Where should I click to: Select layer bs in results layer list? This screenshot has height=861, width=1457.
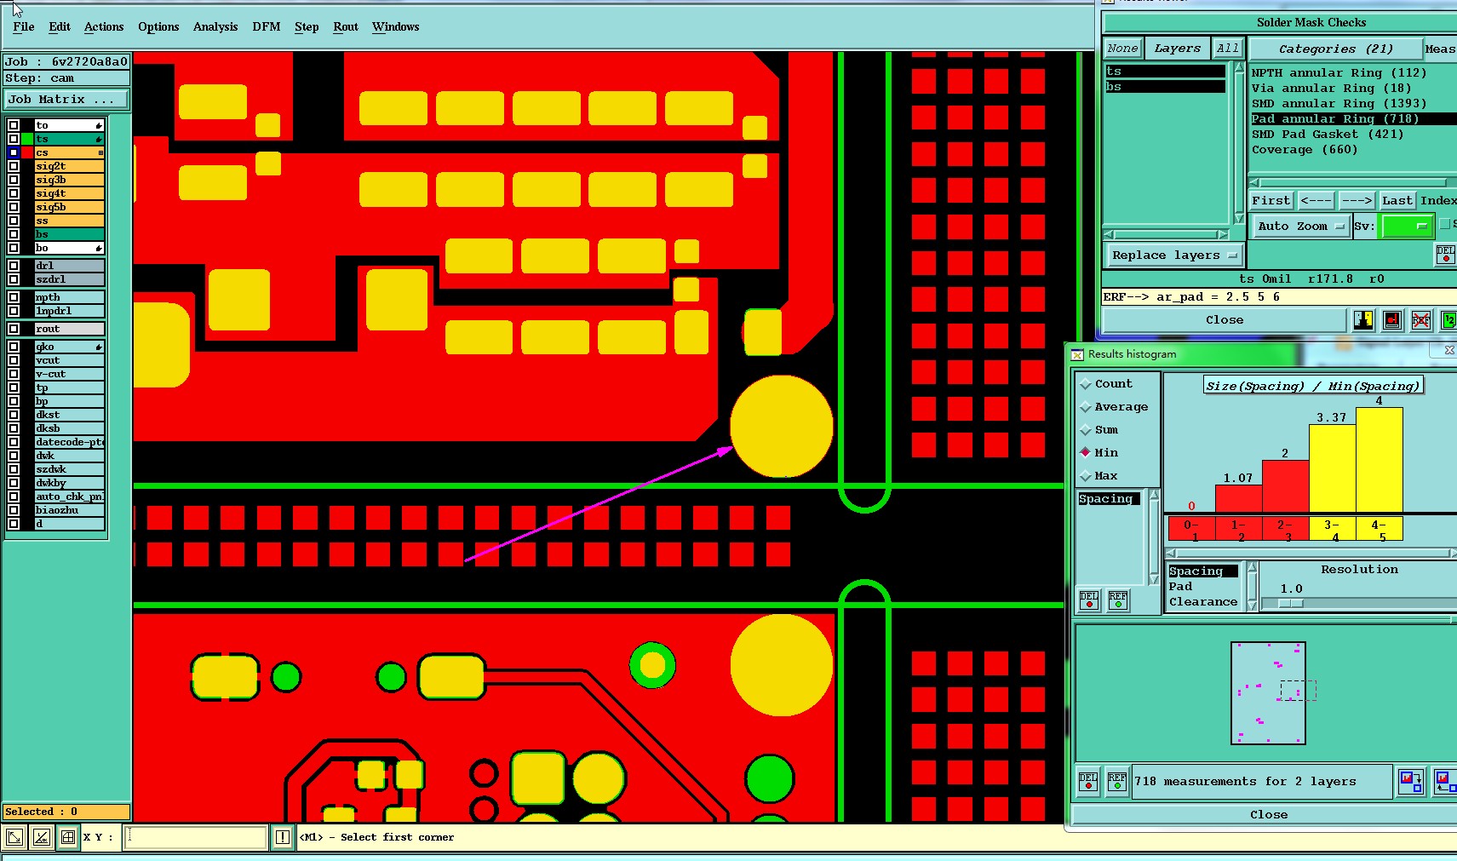point(1165,87)
